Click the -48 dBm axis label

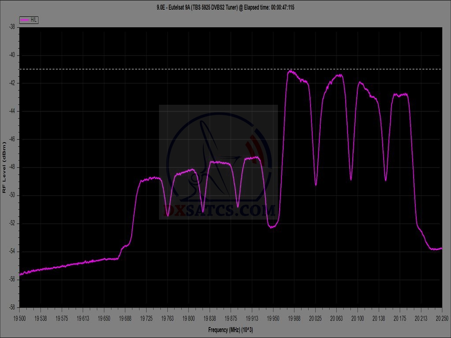click(11, 167)
